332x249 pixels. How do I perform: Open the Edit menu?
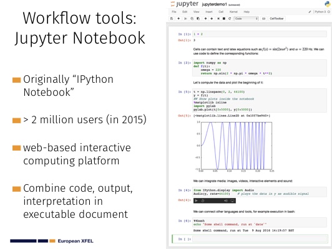(x=185, y=12)
